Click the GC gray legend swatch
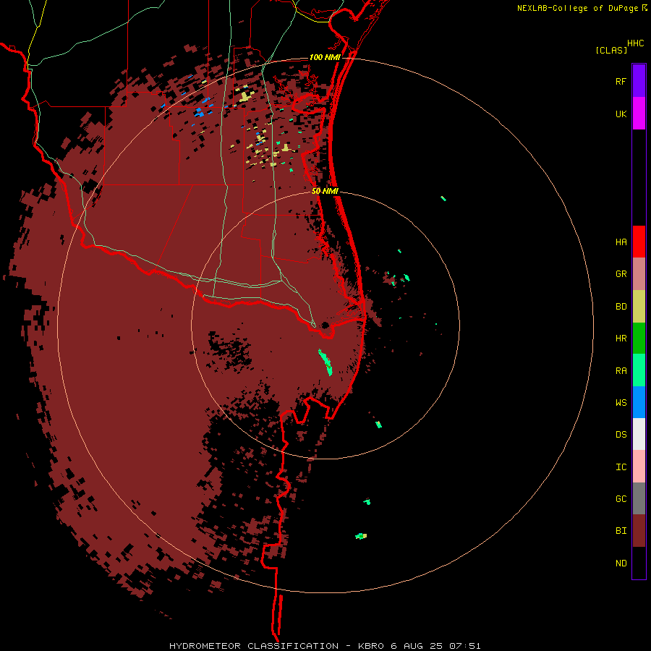This screenshot has height=651, width=651. 639,498
